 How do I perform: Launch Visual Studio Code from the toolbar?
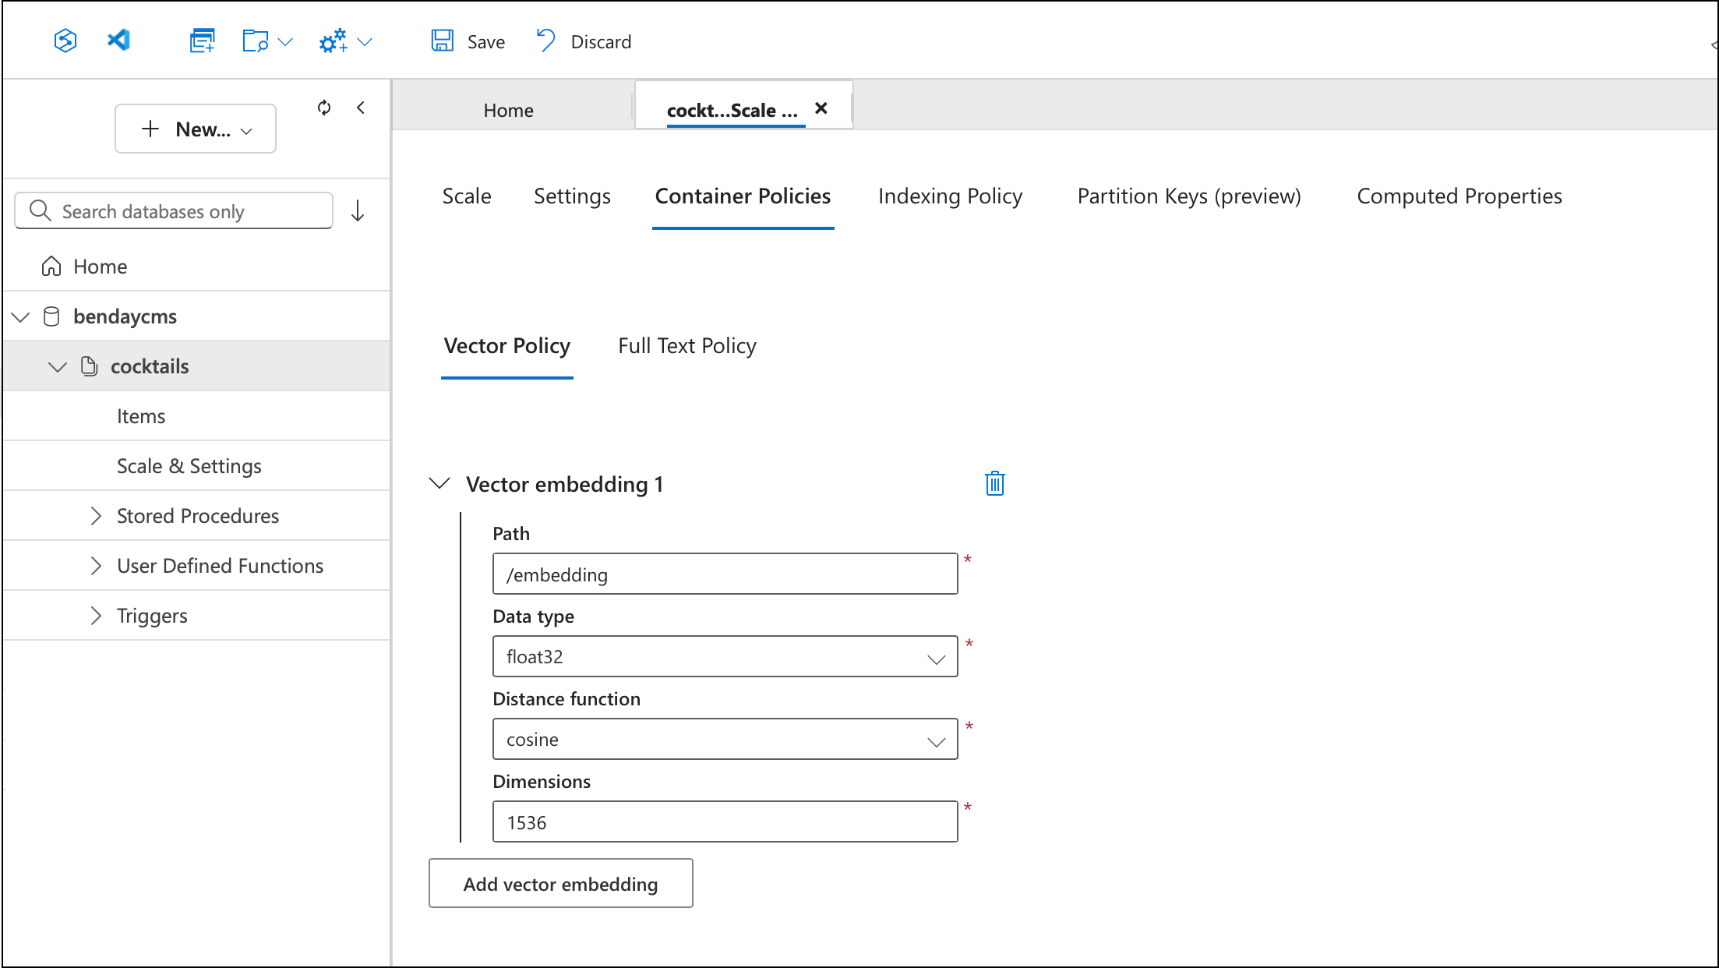118,41
